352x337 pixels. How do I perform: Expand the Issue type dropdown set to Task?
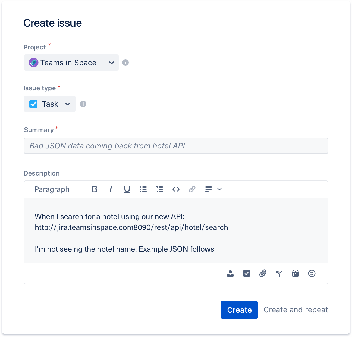pos(49,104)
